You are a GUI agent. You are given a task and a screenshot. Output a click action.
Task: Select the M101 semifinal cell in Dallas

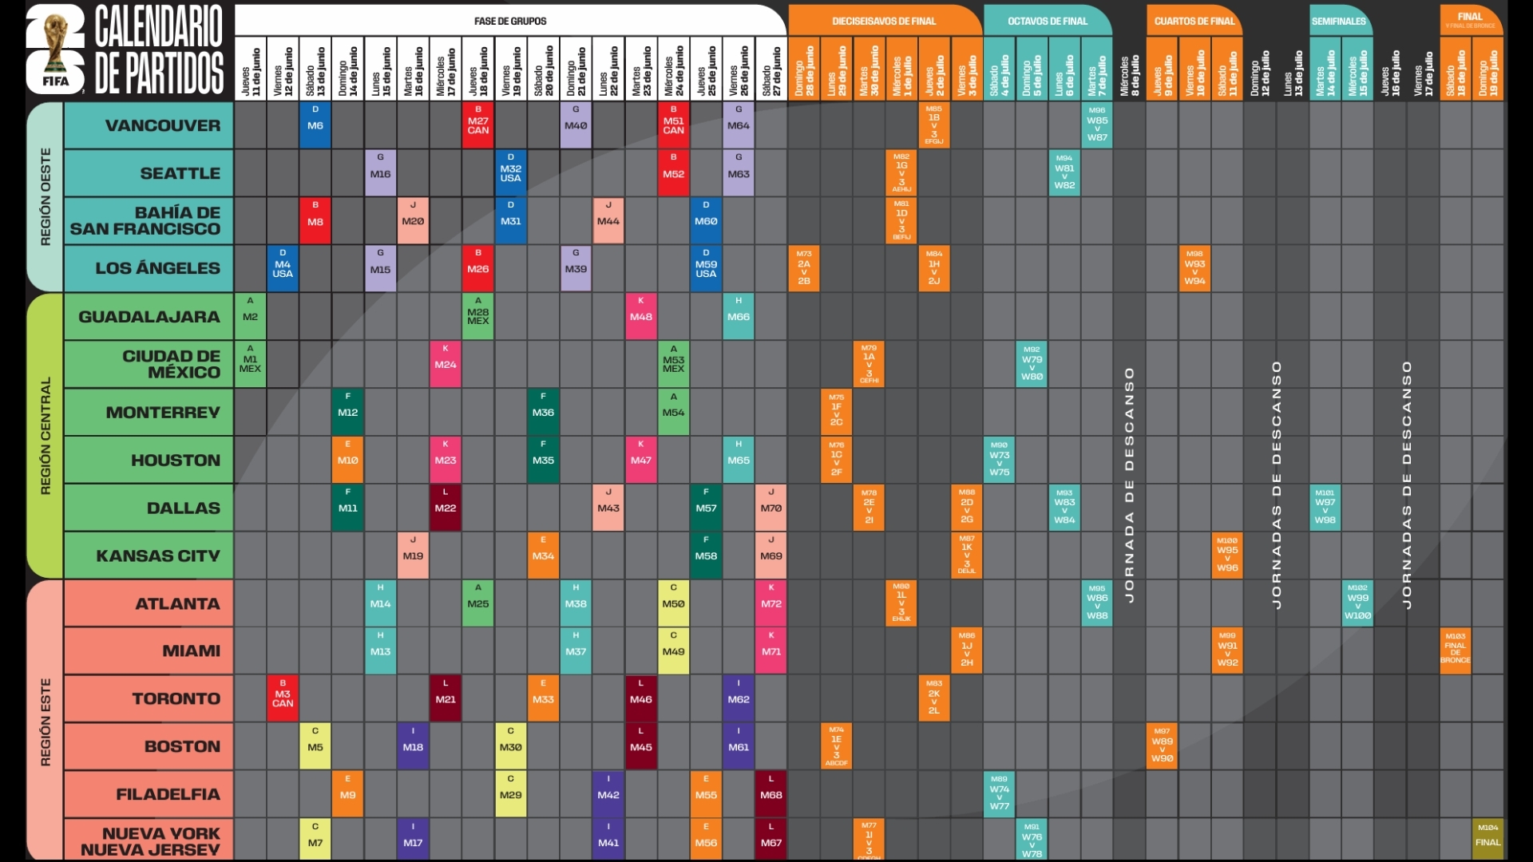(1325, 508)
